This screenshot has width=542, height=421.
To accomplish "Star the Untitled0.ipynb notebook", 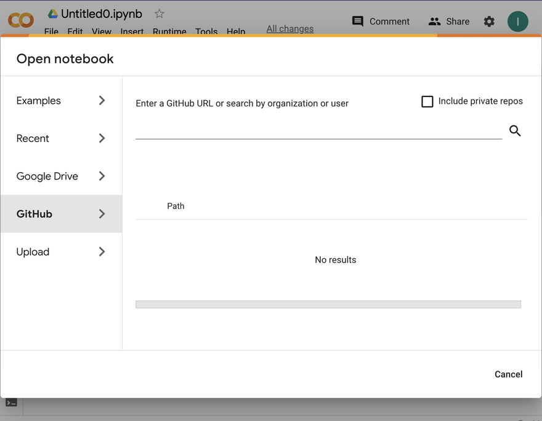I will [159, 14].
